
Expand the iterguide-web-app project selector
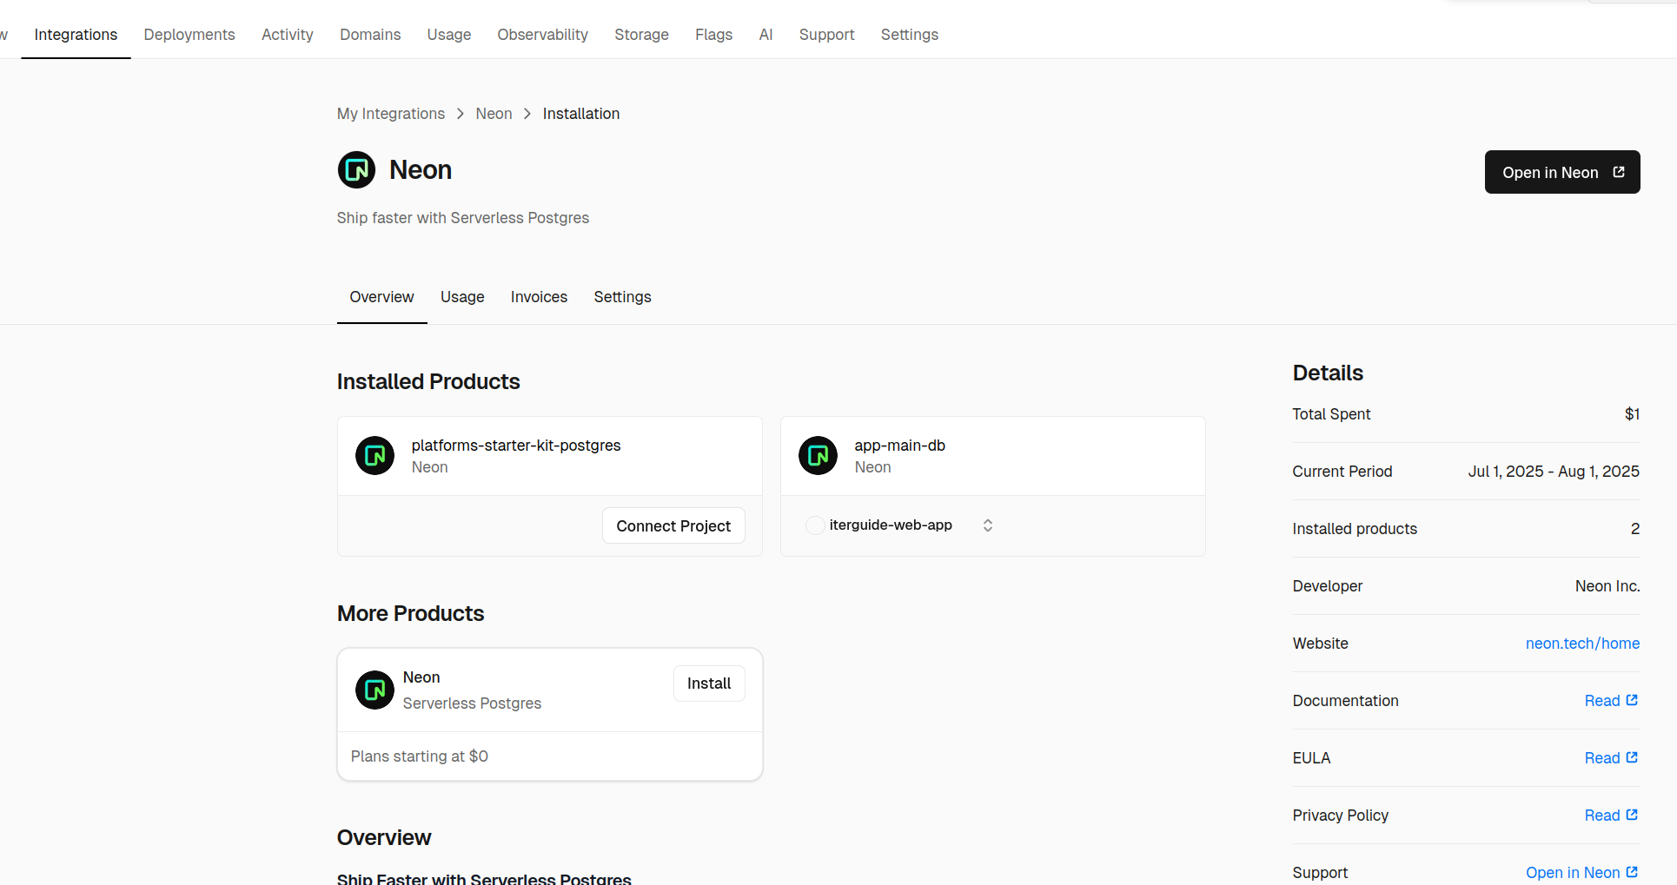point(891,525)
